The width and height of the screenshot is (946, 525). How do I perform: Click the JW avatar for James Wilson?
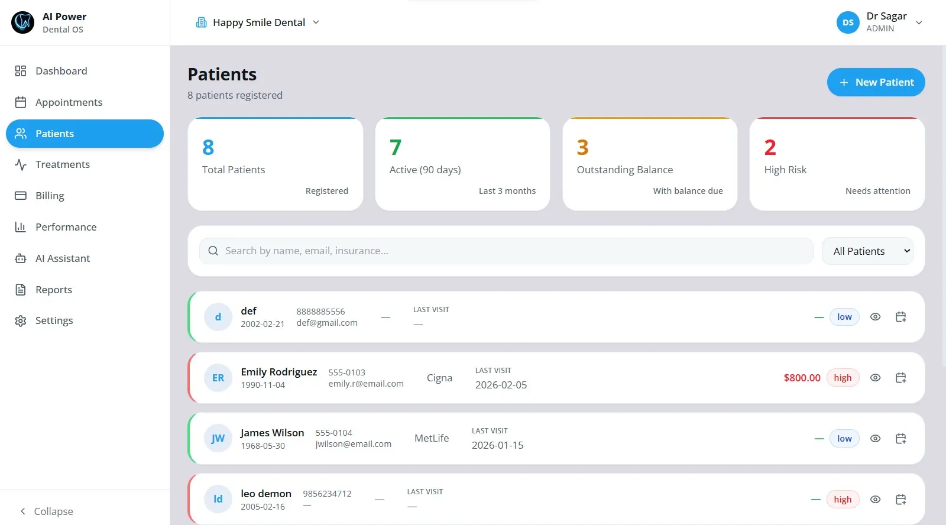218,439
